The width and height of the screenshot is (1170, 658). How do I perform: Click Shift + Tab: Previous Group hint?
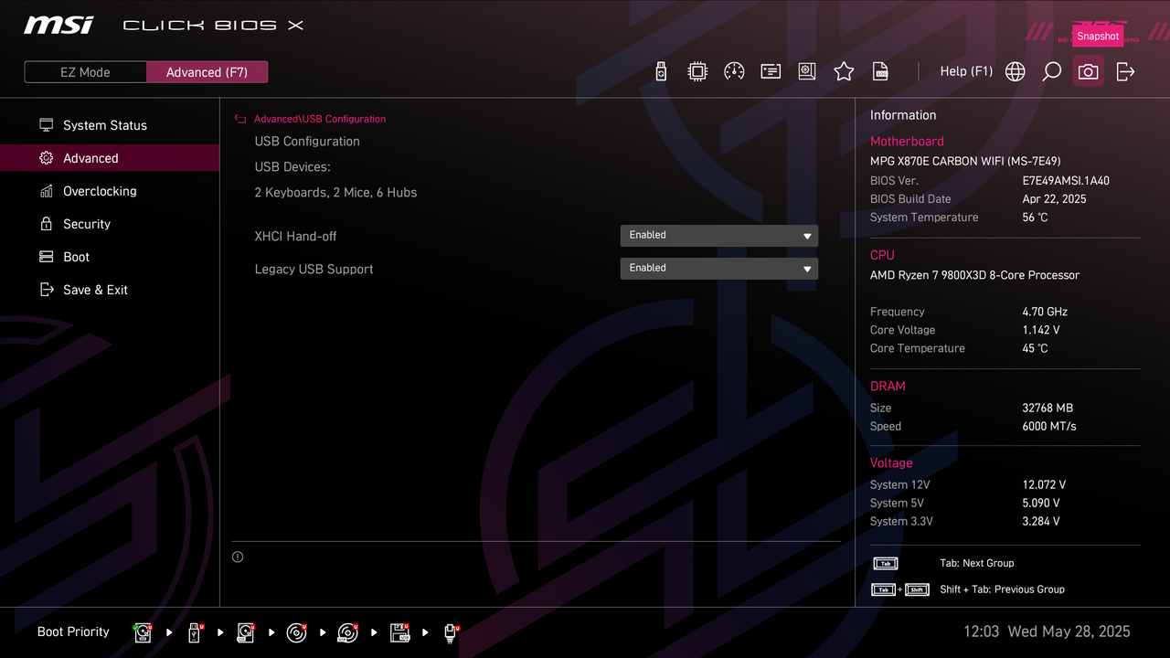click(x=1002, y=589)
